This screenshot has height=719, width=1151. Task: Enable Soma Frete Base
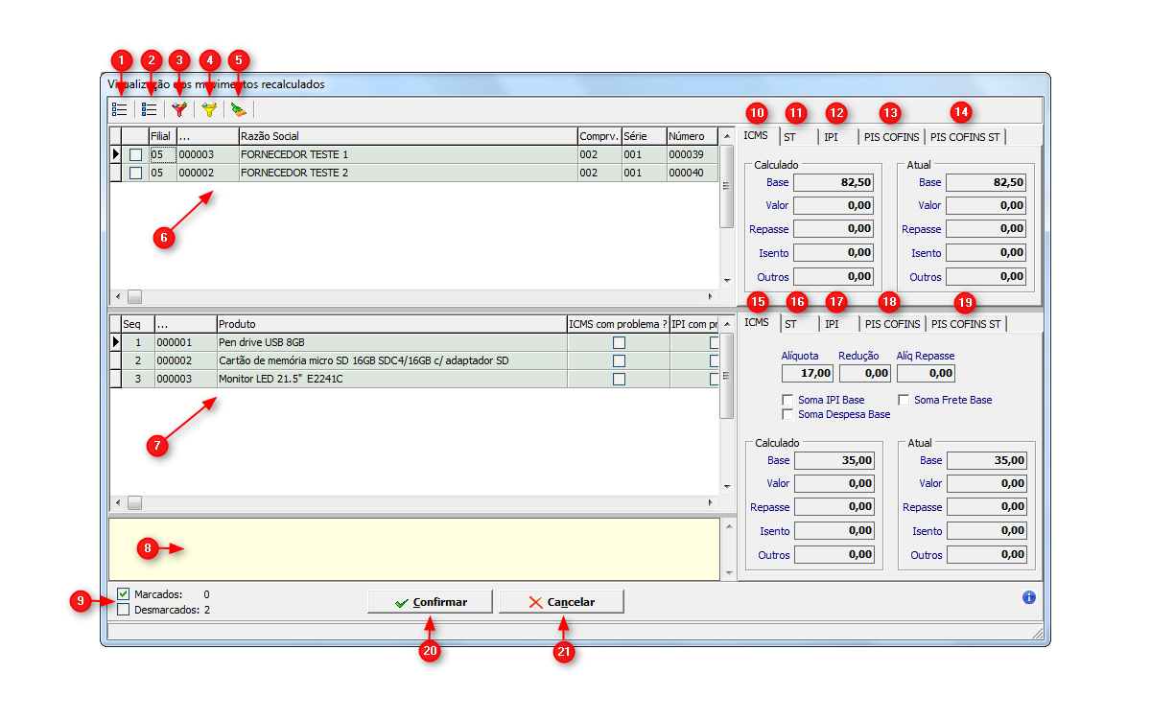tap(904, 400)
